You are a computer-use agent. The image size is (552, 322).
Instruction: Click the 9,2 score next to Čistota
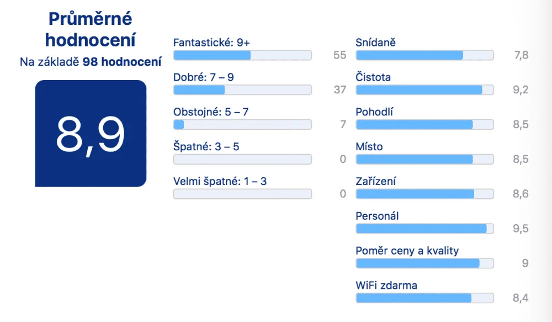tap(521, 90)
